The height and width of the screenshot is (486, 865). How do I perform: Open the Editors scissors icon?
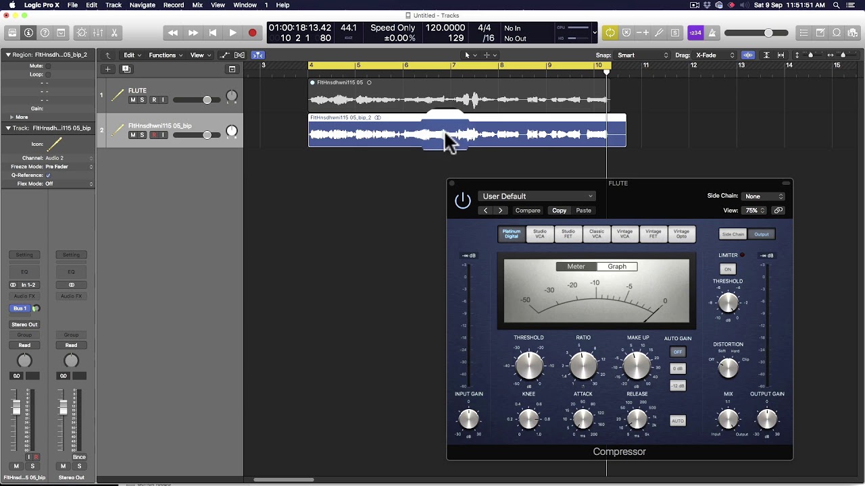[114, 32]
